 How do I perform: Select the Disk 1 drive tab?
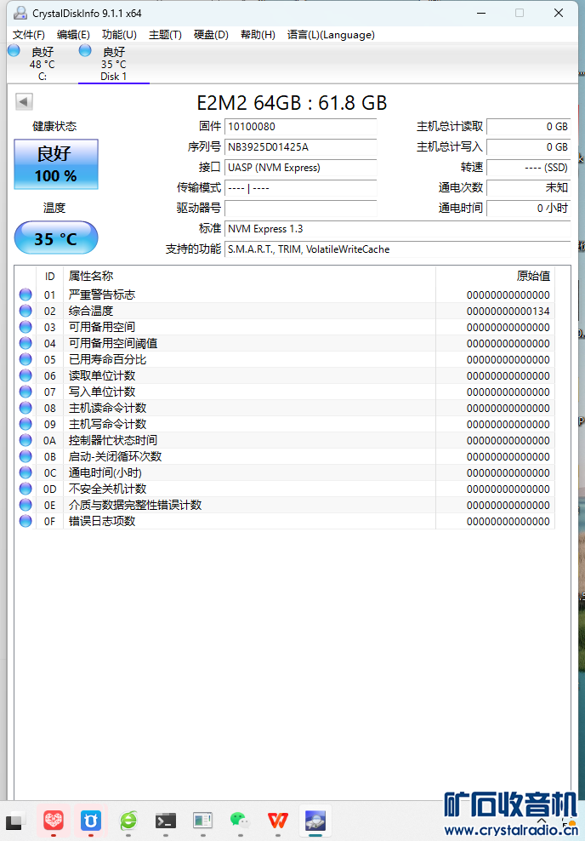point(114,64)
